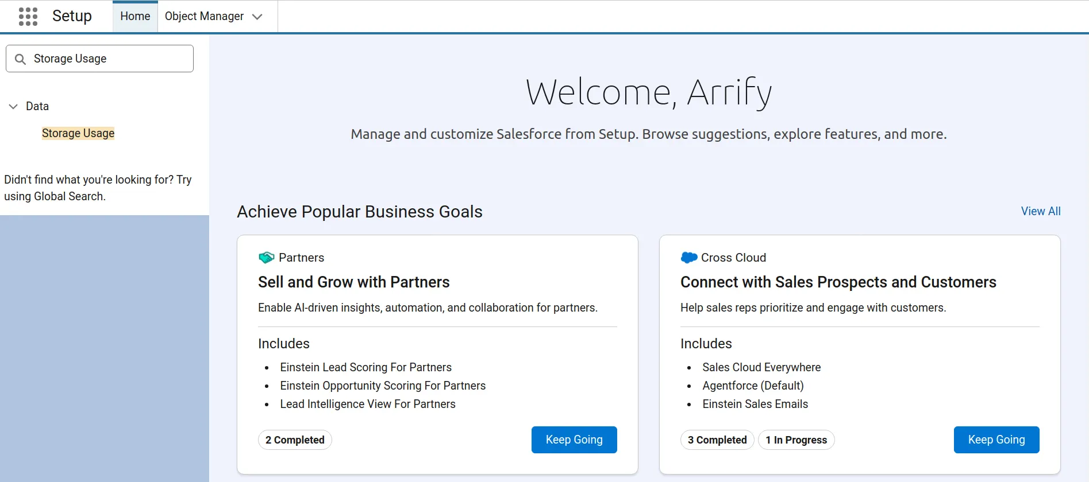Click Connect with Sales Prospects and Customers heading
Viewport: 1089px width, 482px height.
point(838,282)
